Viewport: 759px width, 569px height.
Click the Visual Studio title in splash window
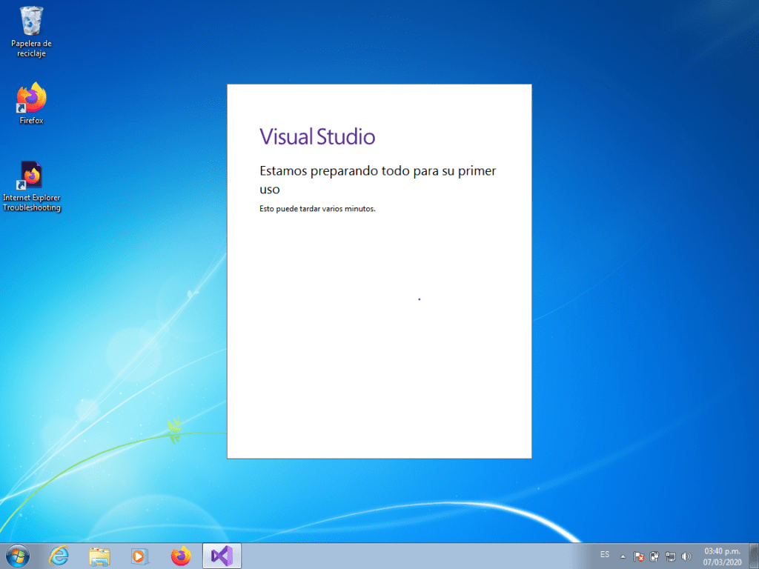coord(317,136)
